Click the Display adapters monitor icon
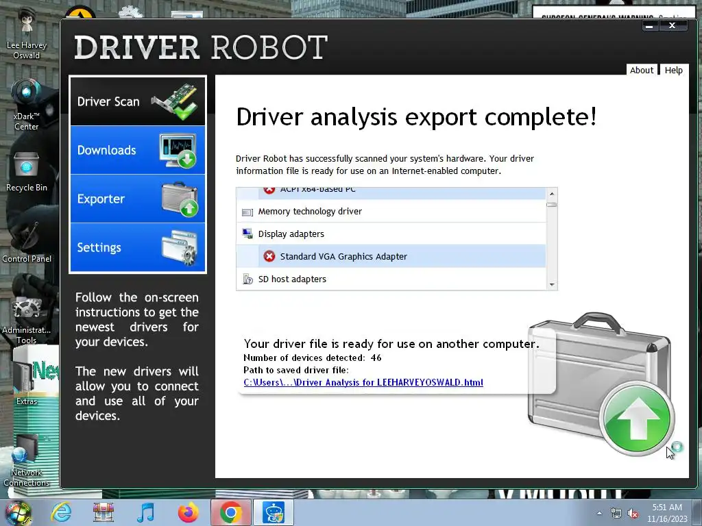The height and width of the screenshot is (526, 702). tap(247, 234)
